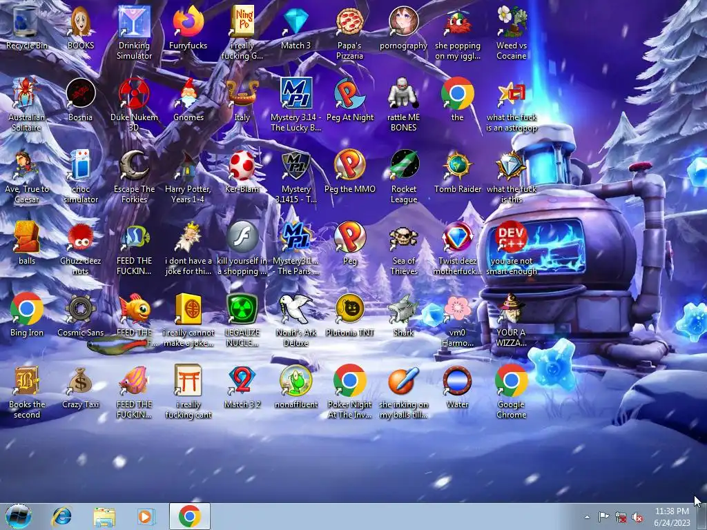Screen dimensions: 707x530
Task: Launch Tomb Raider globe icon
Action: pos(457,171)
